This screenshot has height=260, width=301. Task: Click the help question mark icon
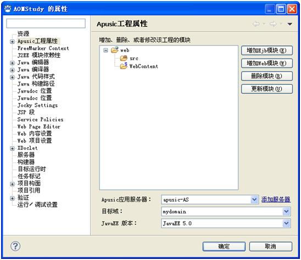(15, 246)
